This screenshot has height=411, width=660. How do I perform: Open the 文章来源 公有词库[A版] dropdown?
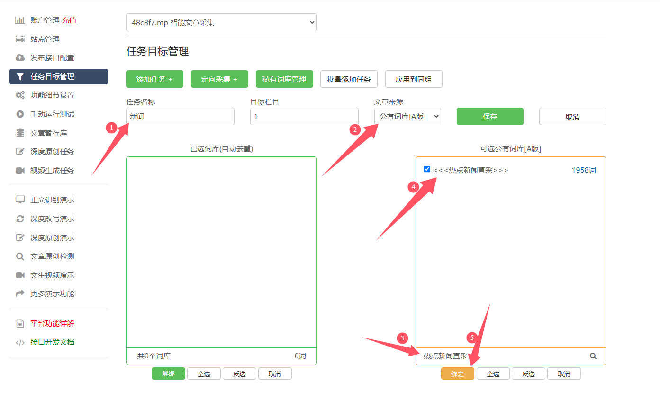(407, 117)
